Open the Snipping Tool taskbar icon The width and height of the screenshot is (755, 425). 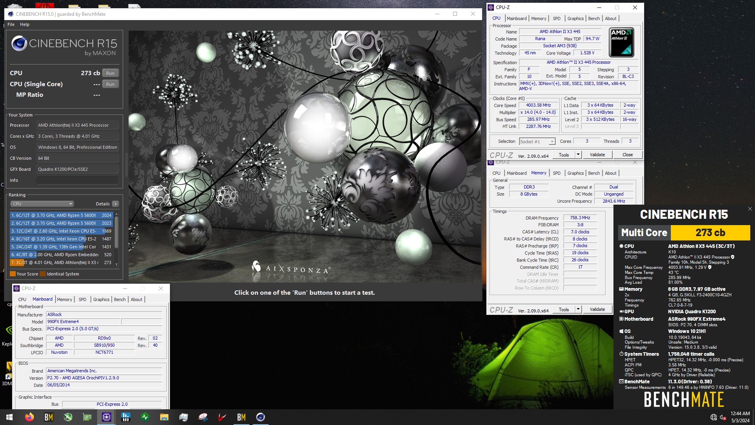tap(203, 417)
